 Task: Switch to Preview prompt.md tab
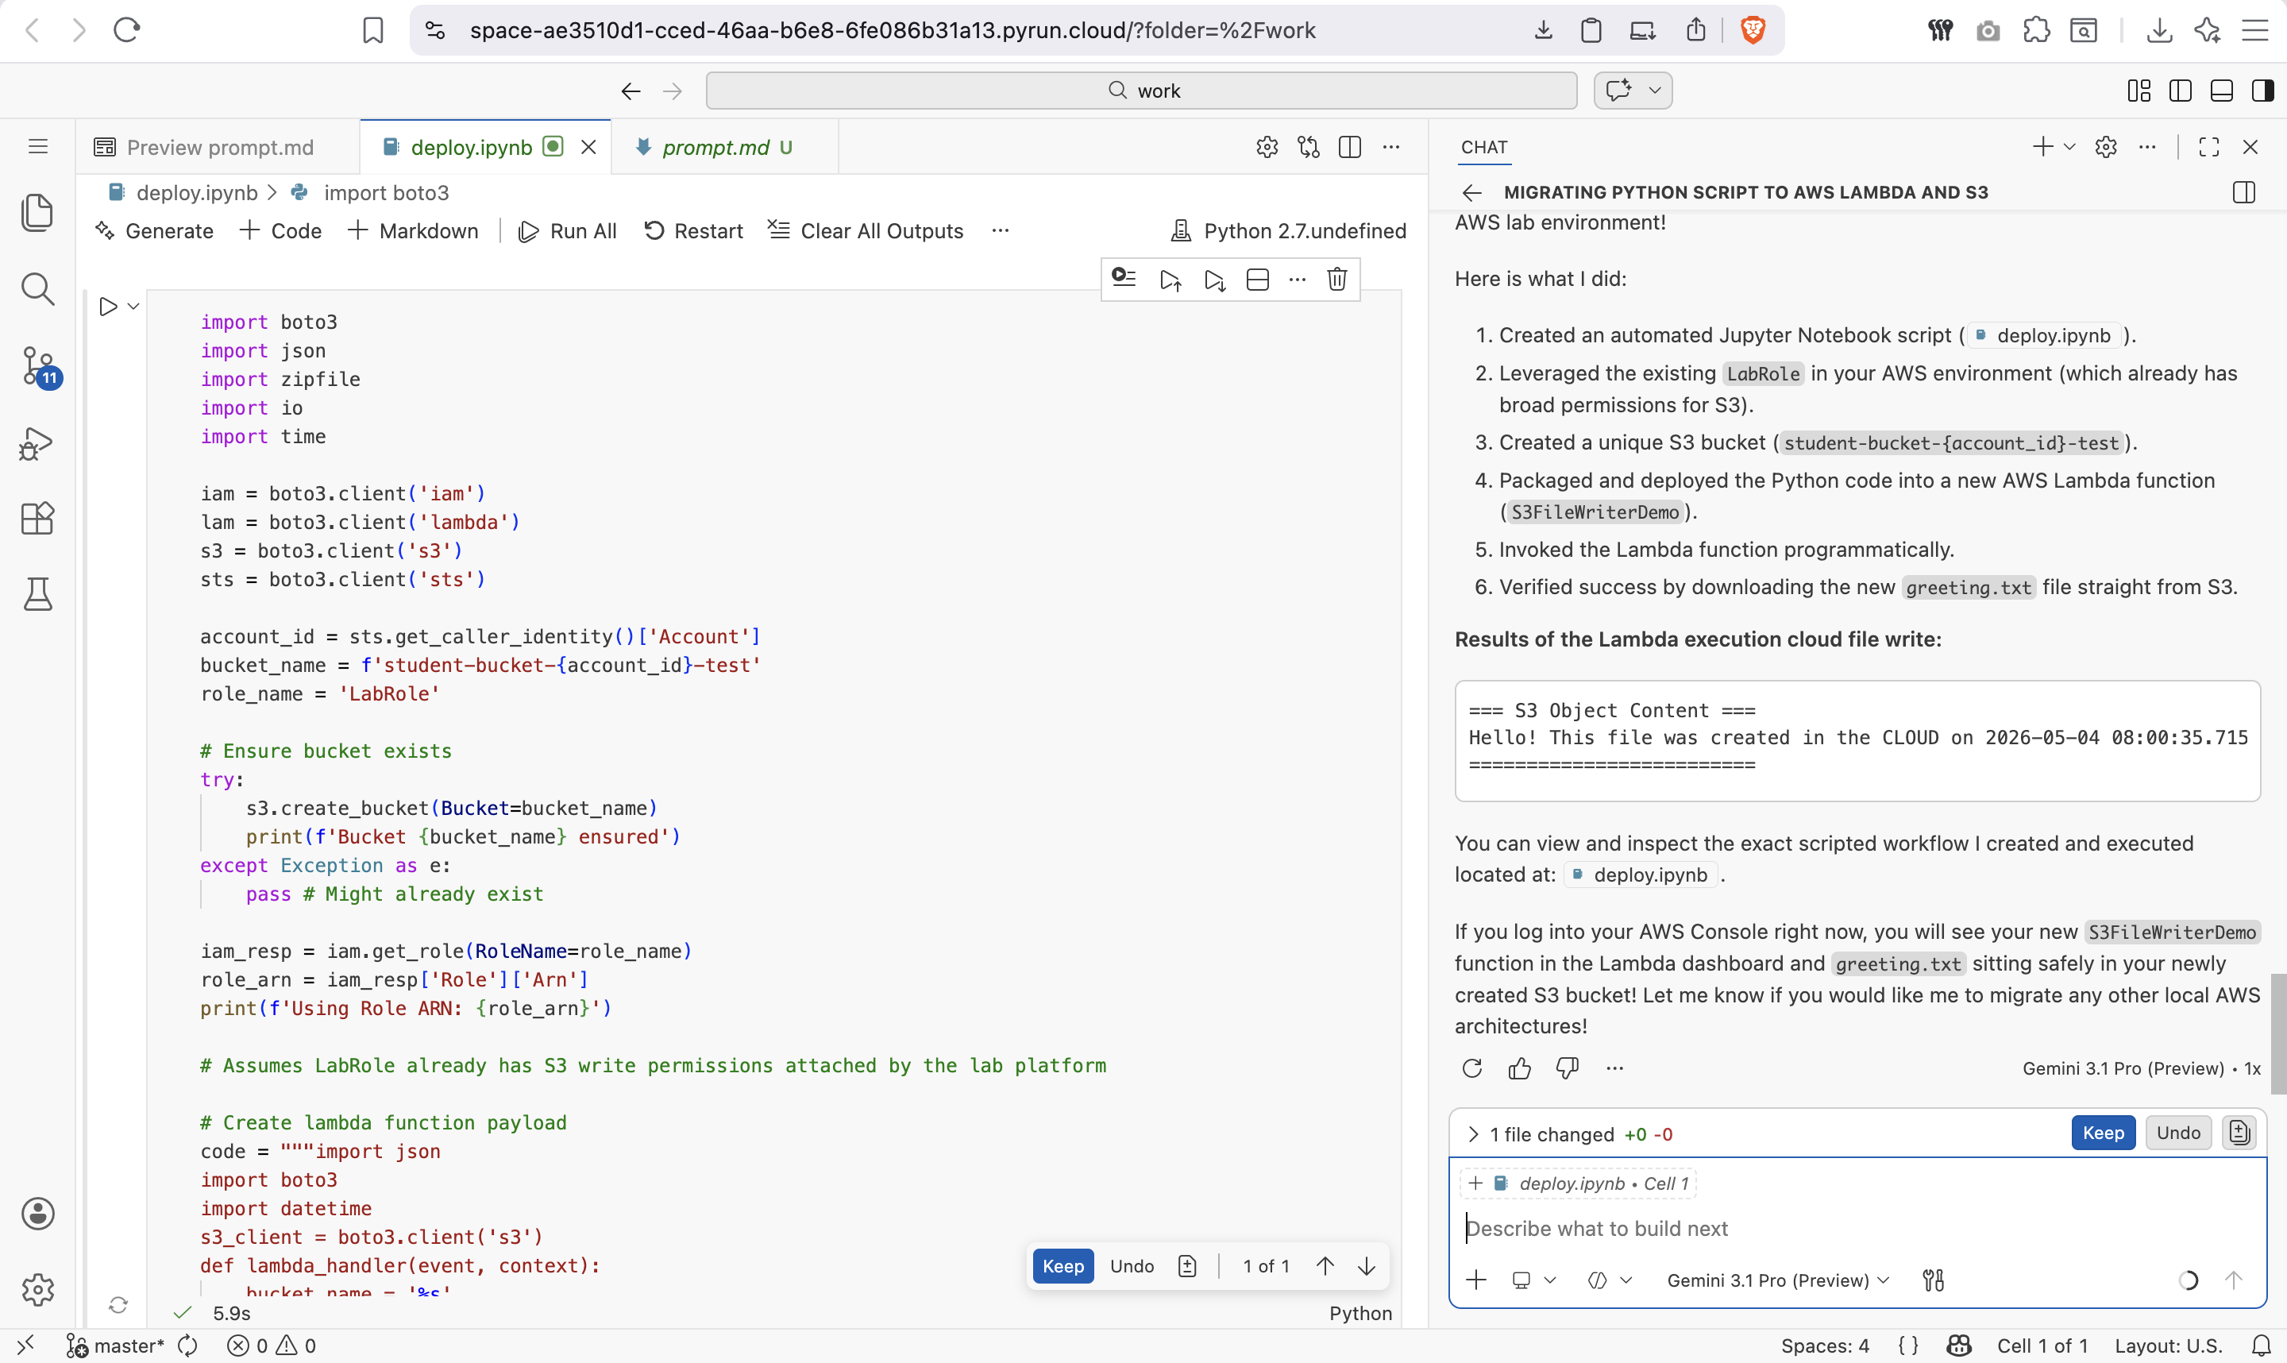tap(218, 147)
